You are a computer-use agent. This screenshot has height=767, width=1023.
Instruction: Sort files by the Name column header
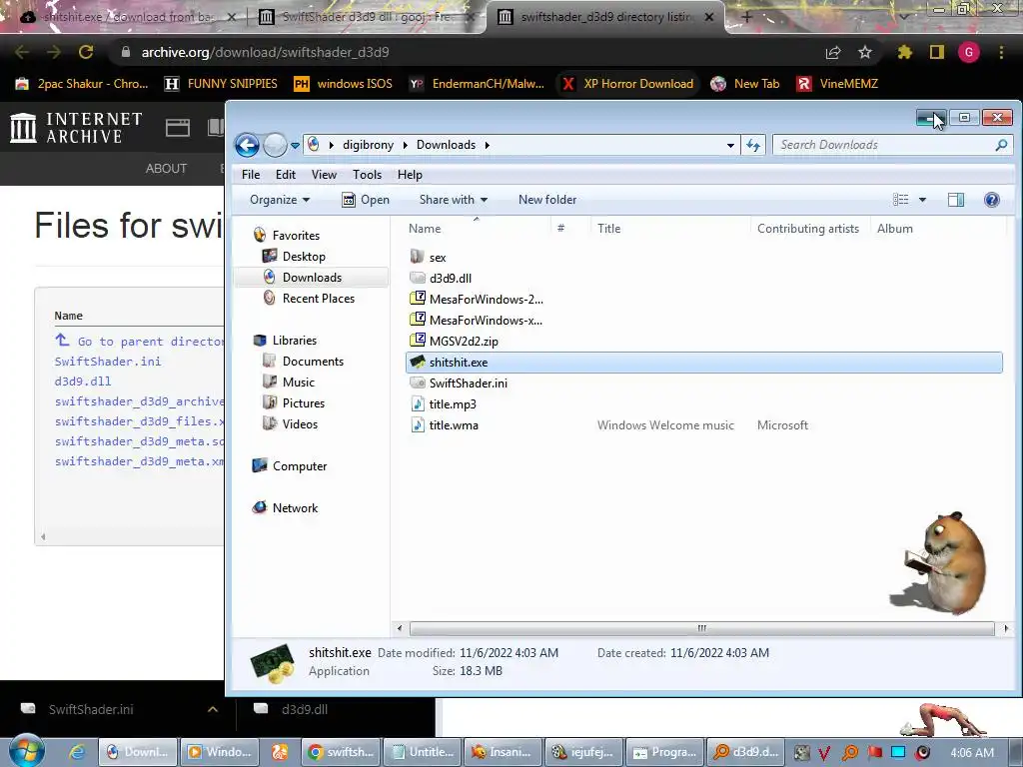point(425,229)
